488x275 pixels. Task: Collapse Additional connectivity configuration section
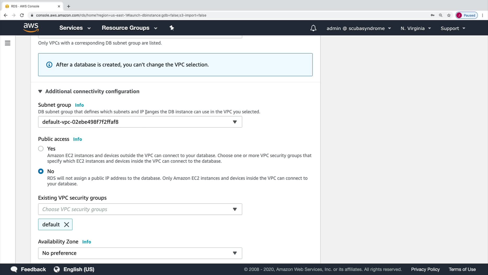point(40,91)
